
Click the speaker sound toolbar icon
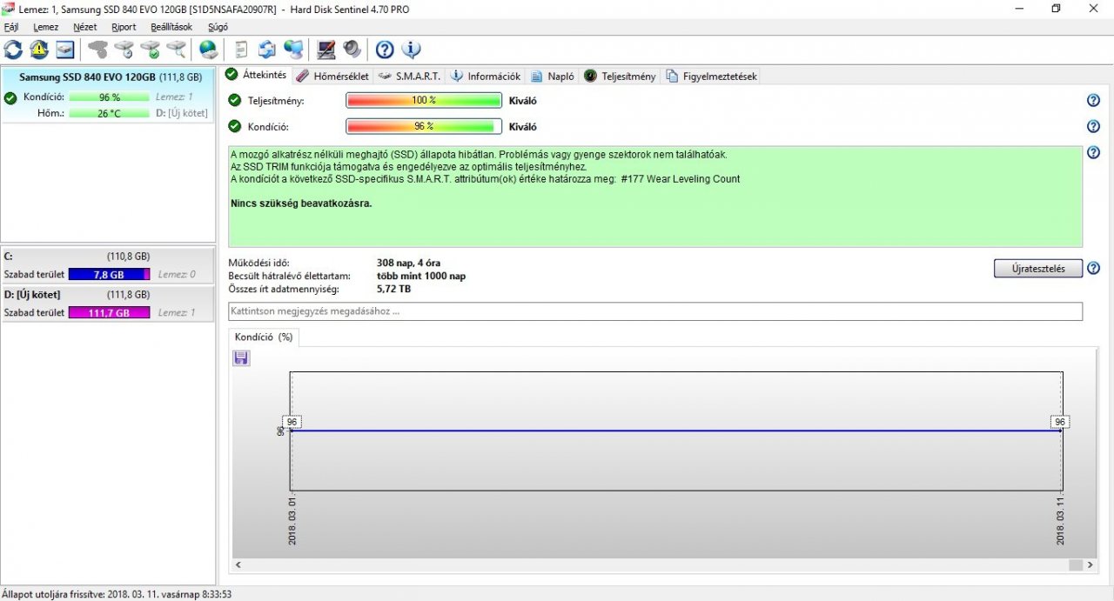coord(352,49)
